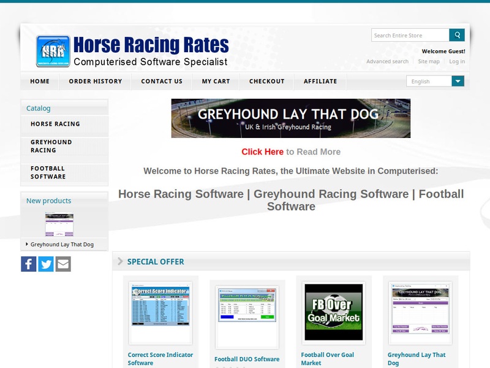Image resolution: width=490 pixels, height=368 pixels.
Task: Open the Site map link
Action: point(429,61)
